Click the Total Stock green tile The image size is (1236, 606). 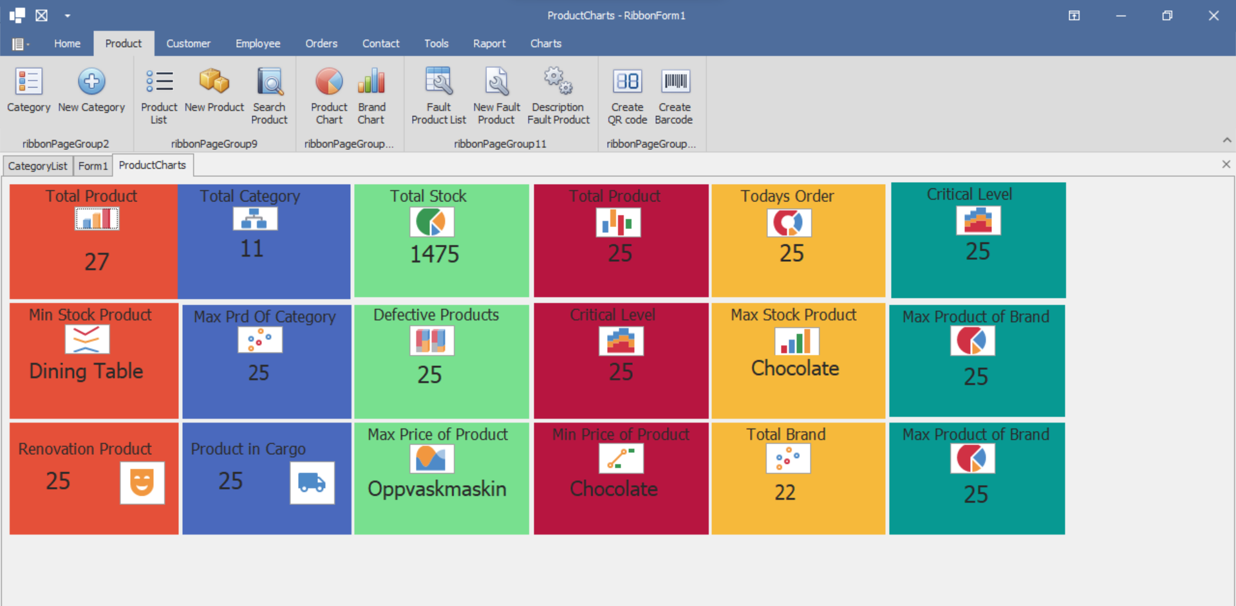(441, 241)
